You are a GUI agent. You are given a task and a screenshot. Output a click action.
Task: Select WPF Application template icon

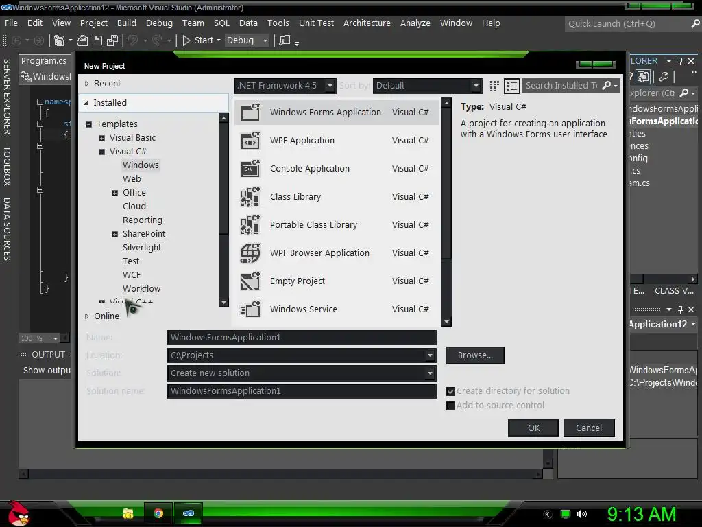(x=250, y=140)
